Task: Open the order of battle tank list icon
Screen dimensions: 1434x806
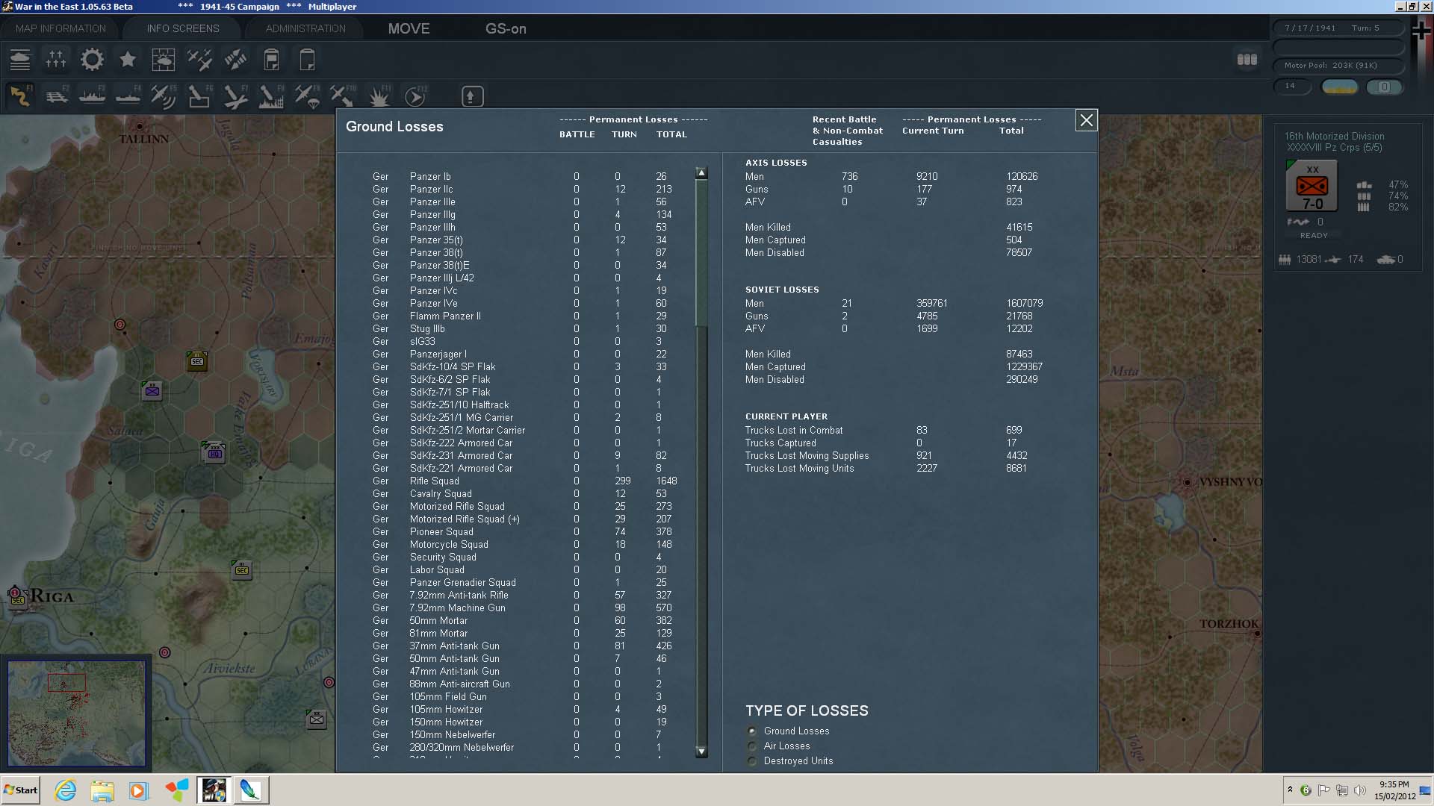Action: [x=20, y=60]
